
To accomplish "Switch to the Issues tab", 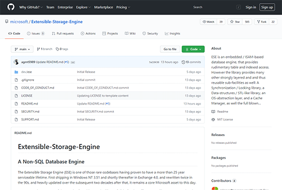I will coord(36,34).
